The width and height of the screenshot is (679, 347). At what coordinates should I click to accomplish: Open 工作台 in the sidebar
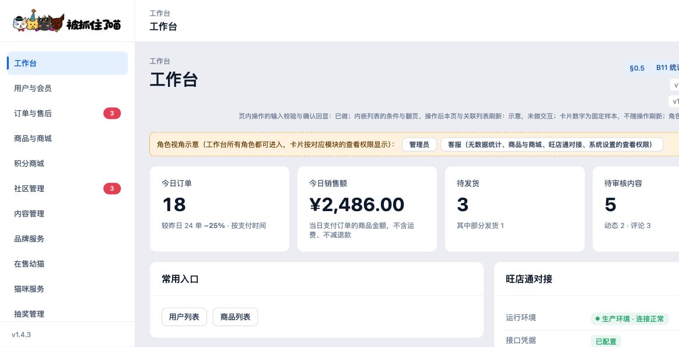coord(67,63)
